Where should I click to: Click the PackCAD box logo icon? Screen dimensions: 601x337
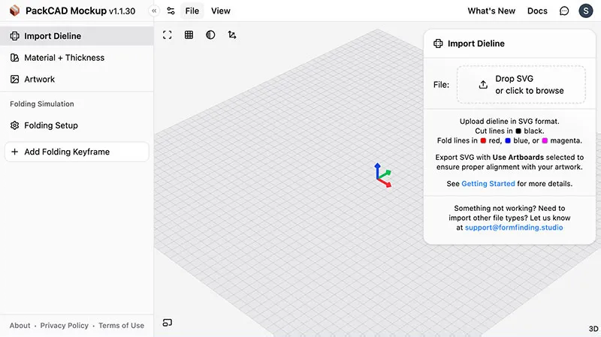point(14,11)
